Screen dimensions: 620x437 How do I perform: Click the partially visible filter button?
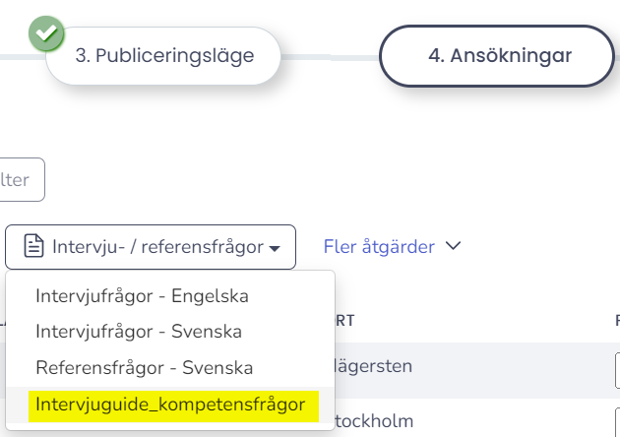click(22, 179)
